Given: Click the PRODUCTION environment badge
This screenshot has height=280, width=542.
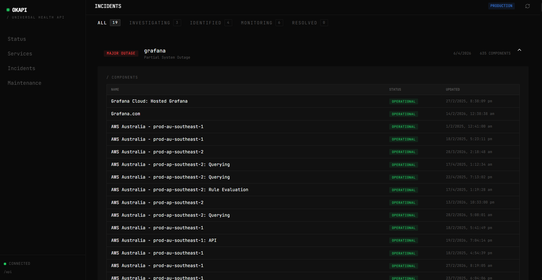Looking at the screenshot, I should (501, 6).
